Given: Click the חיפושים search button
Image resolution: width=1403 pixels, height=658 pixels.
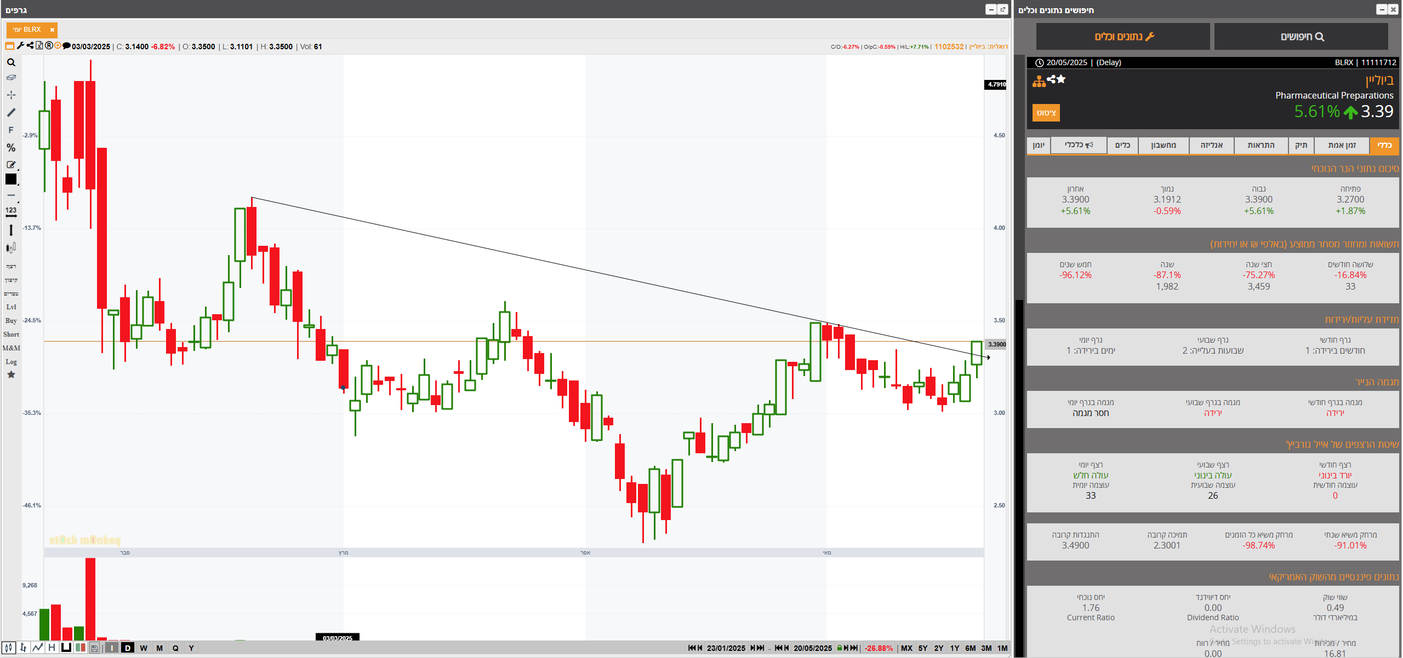Looking at the screenshot, I should click(1301, 37).
